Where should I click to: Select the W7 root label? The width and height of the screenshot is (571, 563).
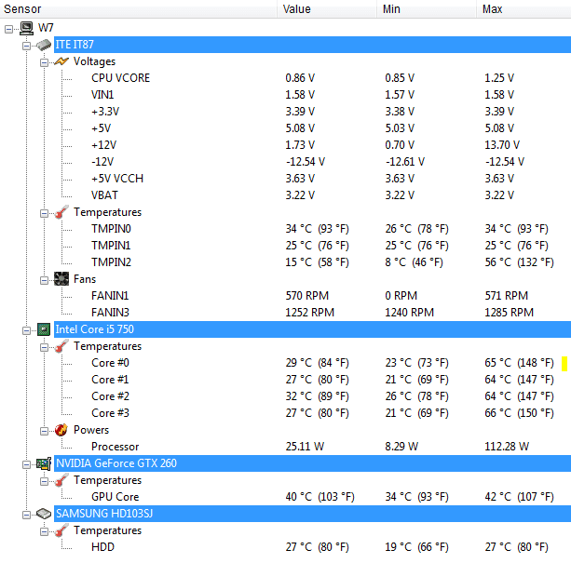46,28
